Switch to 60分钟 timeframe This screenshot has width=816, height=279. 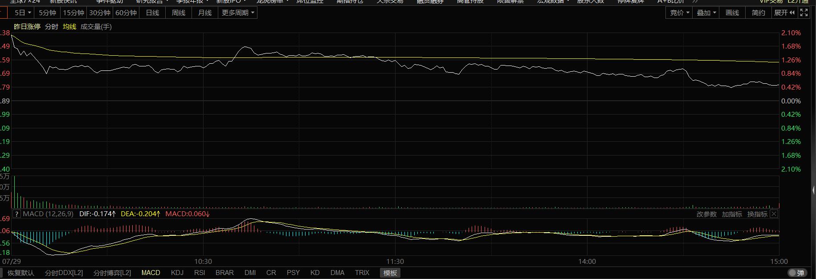126,13
